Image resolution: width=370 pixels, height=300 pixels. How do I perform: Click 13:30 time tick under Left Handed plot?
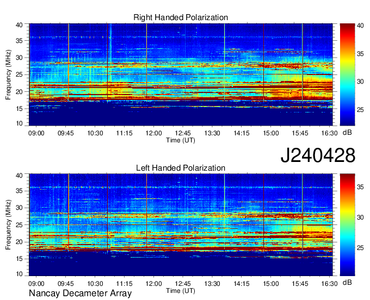point(212,284)
